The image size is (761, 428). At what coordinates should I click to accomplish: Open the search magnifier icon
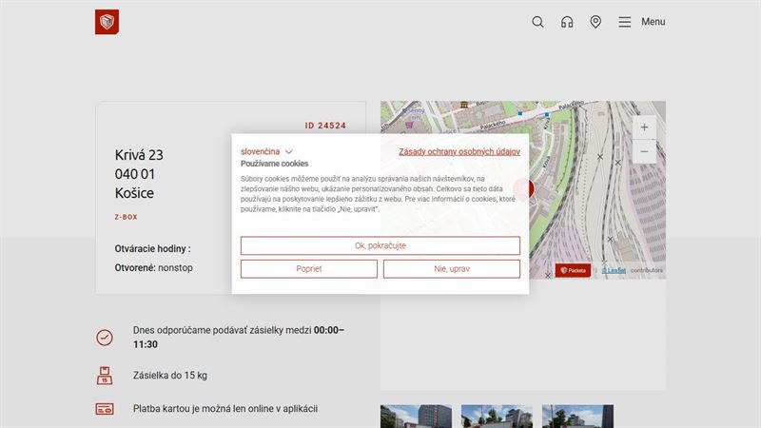pos(537,22)
